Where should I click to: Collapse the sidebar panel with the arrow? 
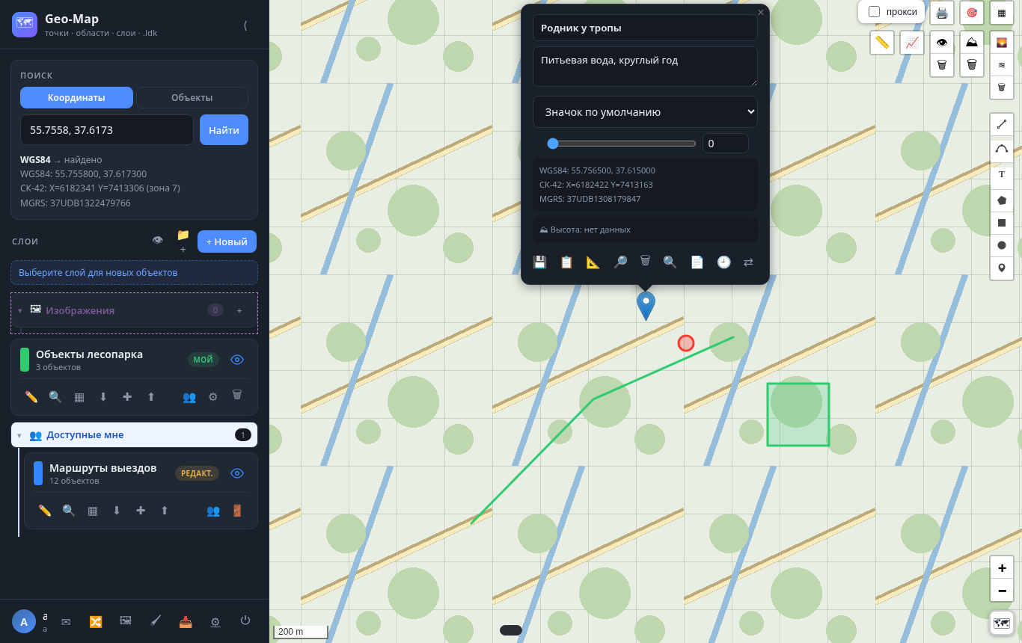click(245, 25)
